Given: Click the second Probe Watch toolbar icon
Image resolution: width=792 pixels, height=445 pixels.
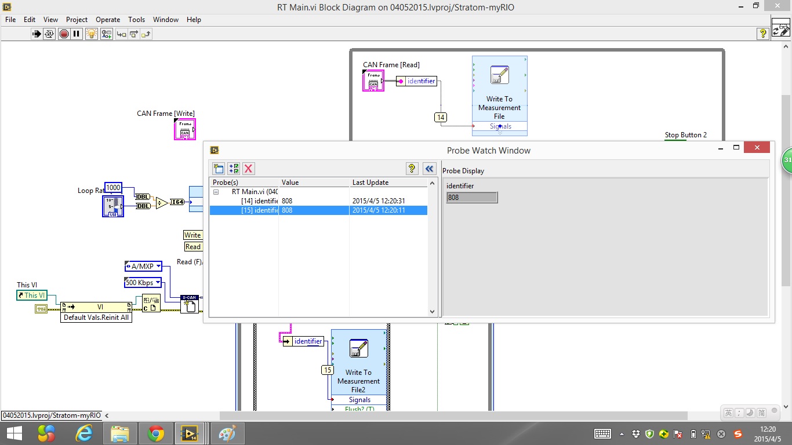Looking at the screenshot, I should 234,169.
